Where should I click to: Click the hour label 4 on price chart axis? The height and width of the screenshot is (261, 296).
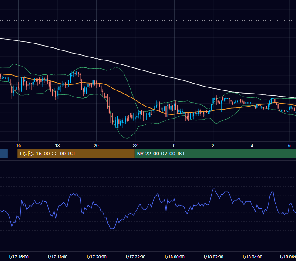coord(252,145)
